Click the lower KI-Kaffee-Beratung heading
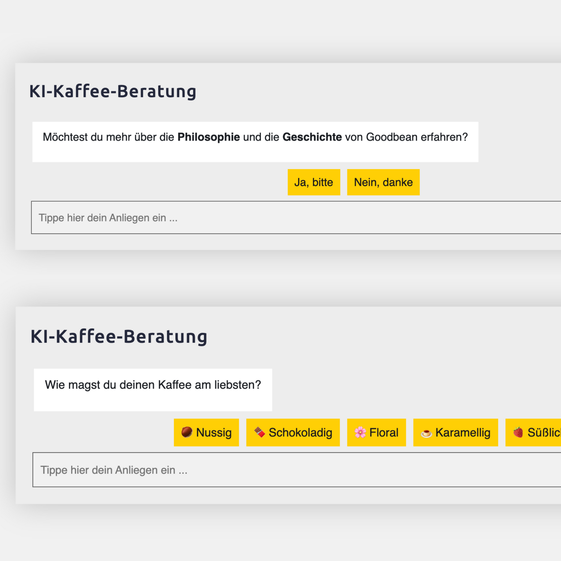The height and width of the screenshot is (561, 561). coord(119,336)
